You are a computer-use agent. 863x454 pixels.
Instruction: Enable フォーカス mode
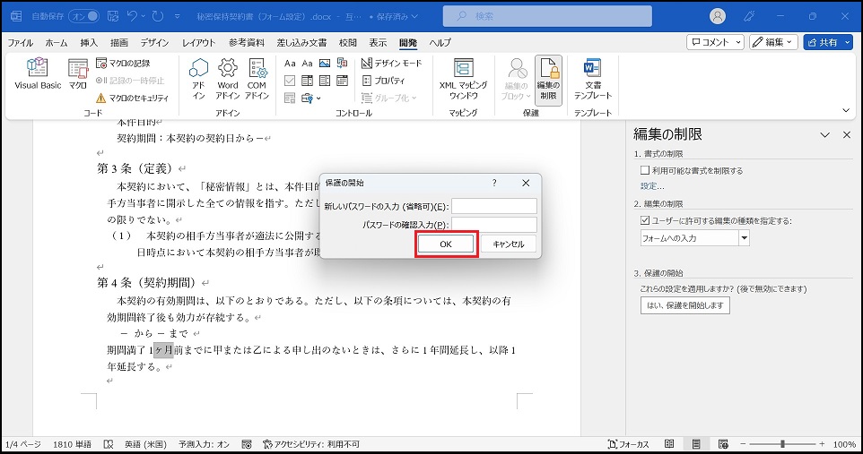629,444
